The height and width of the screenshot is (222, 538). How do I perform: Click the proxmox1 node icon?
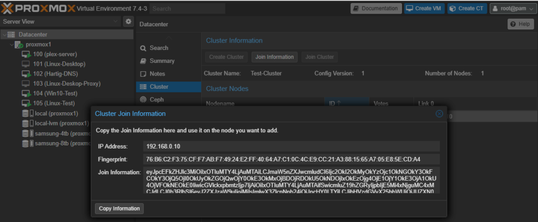click(19, 45)
